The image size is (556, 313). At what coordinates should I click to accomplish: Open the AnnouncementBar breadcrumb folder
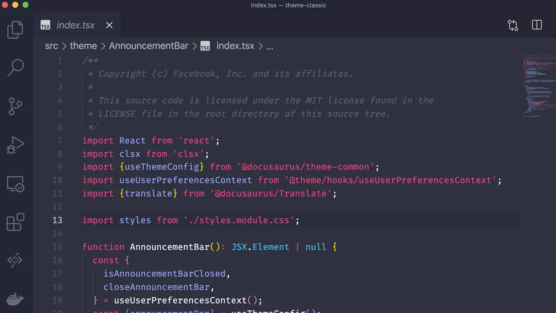coord(149,46)
